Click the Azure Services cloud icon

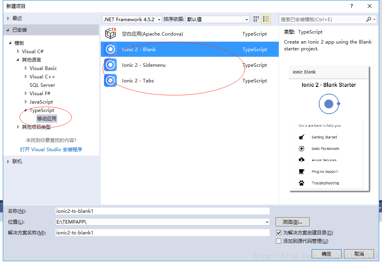click(301, 160)
